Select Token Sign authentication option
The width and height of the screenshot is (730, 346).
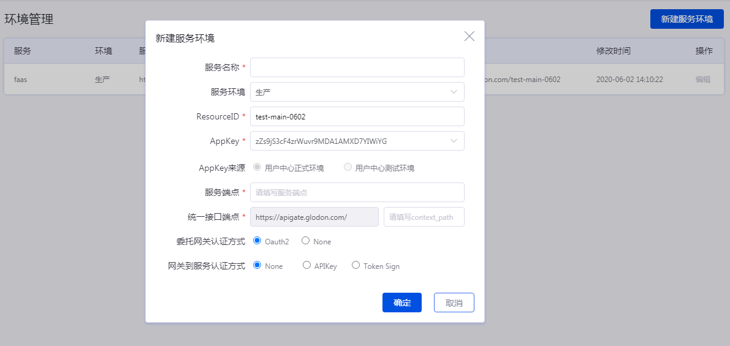click(355, 265)
